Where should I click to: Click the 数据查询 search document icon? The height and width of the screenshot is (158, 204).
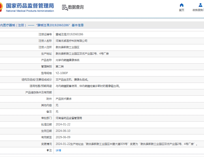[65, 7]
